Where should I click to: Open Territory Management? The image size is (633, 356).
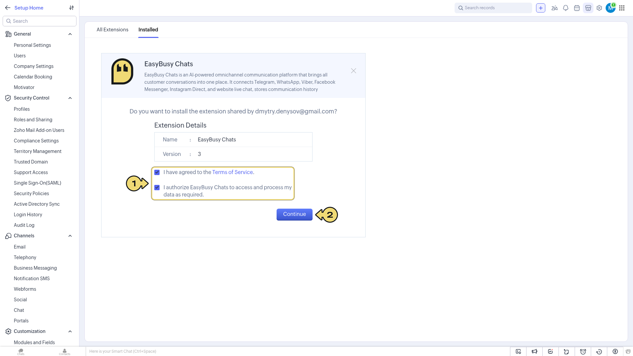pos(38,151)
